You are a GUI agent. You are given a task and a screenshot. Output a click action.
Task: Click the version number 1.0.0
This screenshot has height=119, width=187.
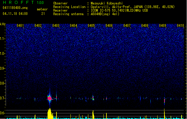tap(40, 2)
